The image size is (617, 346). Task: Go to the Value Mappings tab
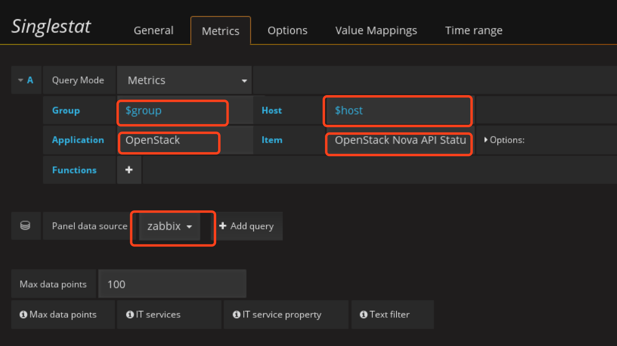coord(376,31)
